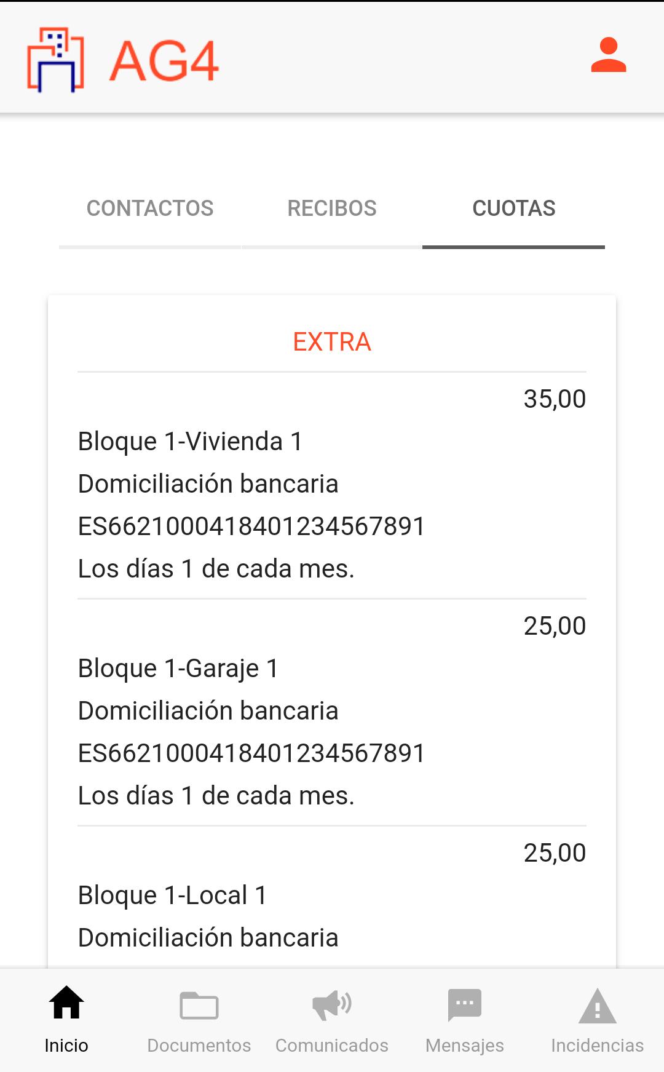664x1072 pixels.
Task: Switch to the CONTACTOS tab
Action: click(150, 208)
